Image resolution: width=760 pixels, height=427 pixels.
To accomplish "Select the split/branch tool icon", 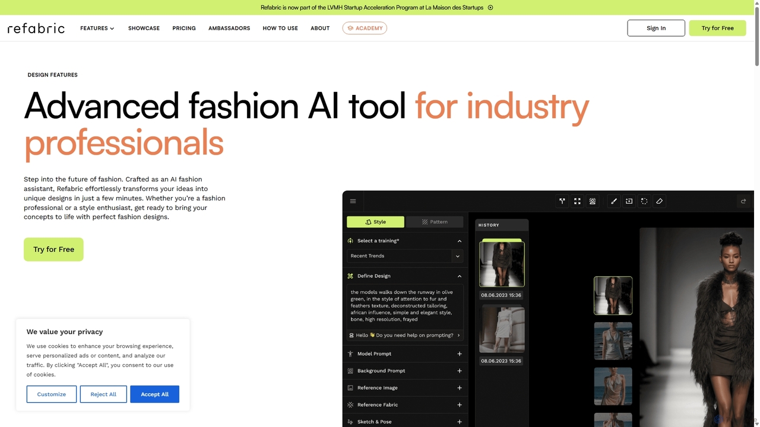I will [562, 201].
